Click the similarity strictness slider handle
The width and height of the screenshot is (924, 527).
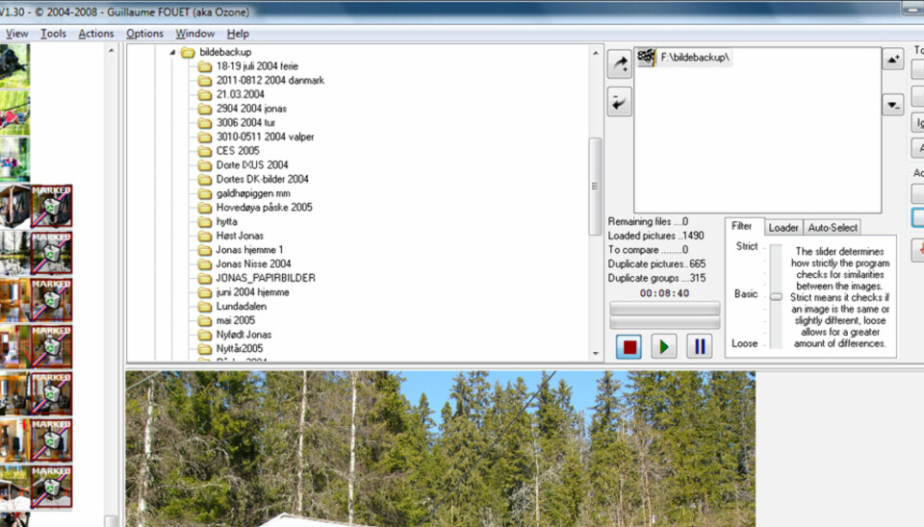[x=776, y=297]
